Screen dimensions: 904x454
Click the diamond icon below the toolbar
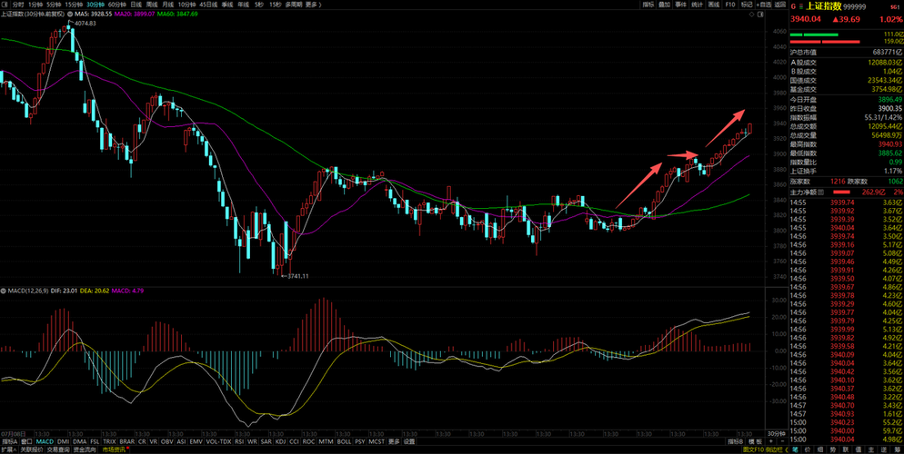(x=752, y=14)
